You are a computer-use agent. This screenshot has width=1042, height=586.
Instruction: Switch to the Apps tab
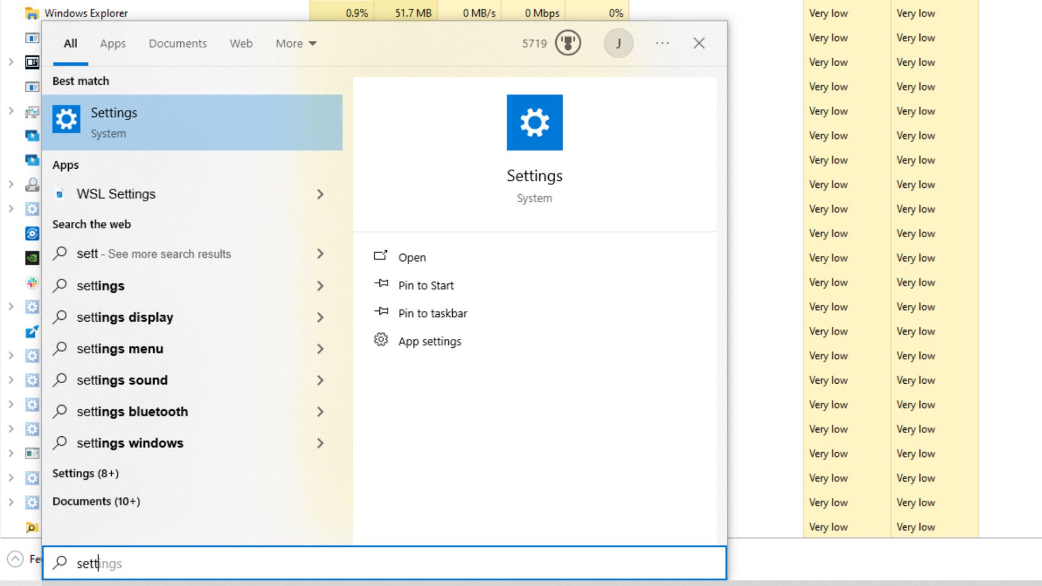click(x=113, y=43)
